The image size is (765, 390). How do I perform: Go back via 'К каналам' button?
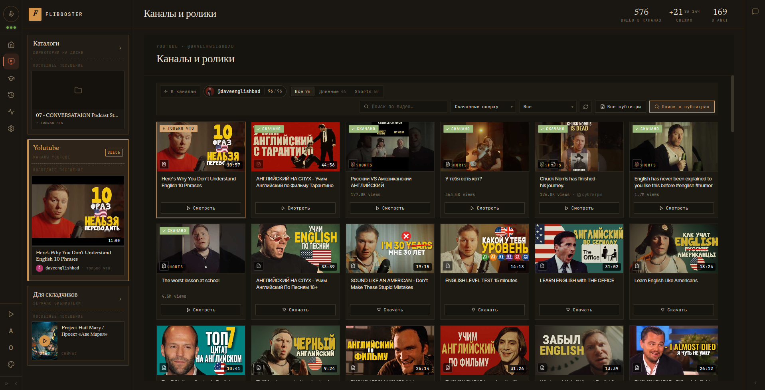[x=180, y=91]
